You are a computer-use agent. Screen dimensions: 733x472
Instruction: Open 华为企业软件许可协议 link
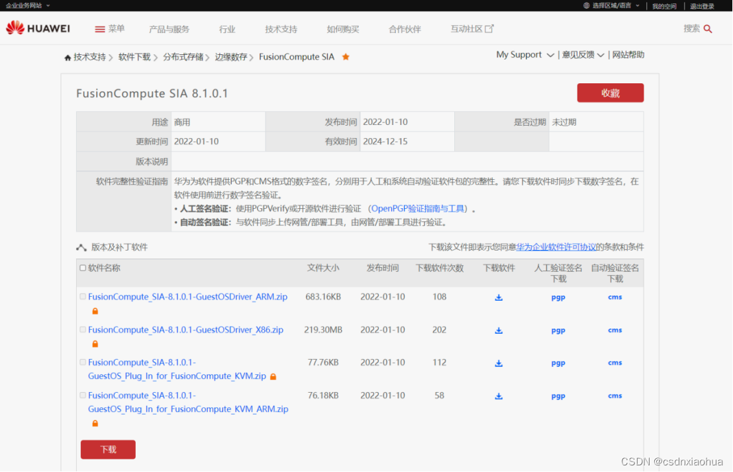point(556,247)
